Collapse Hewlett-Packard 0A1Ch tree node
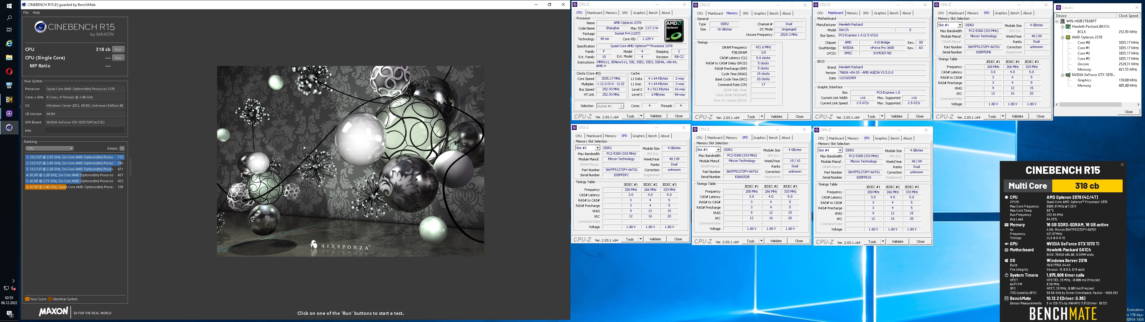1145x322 pixels. click(x=1063, y=27)
